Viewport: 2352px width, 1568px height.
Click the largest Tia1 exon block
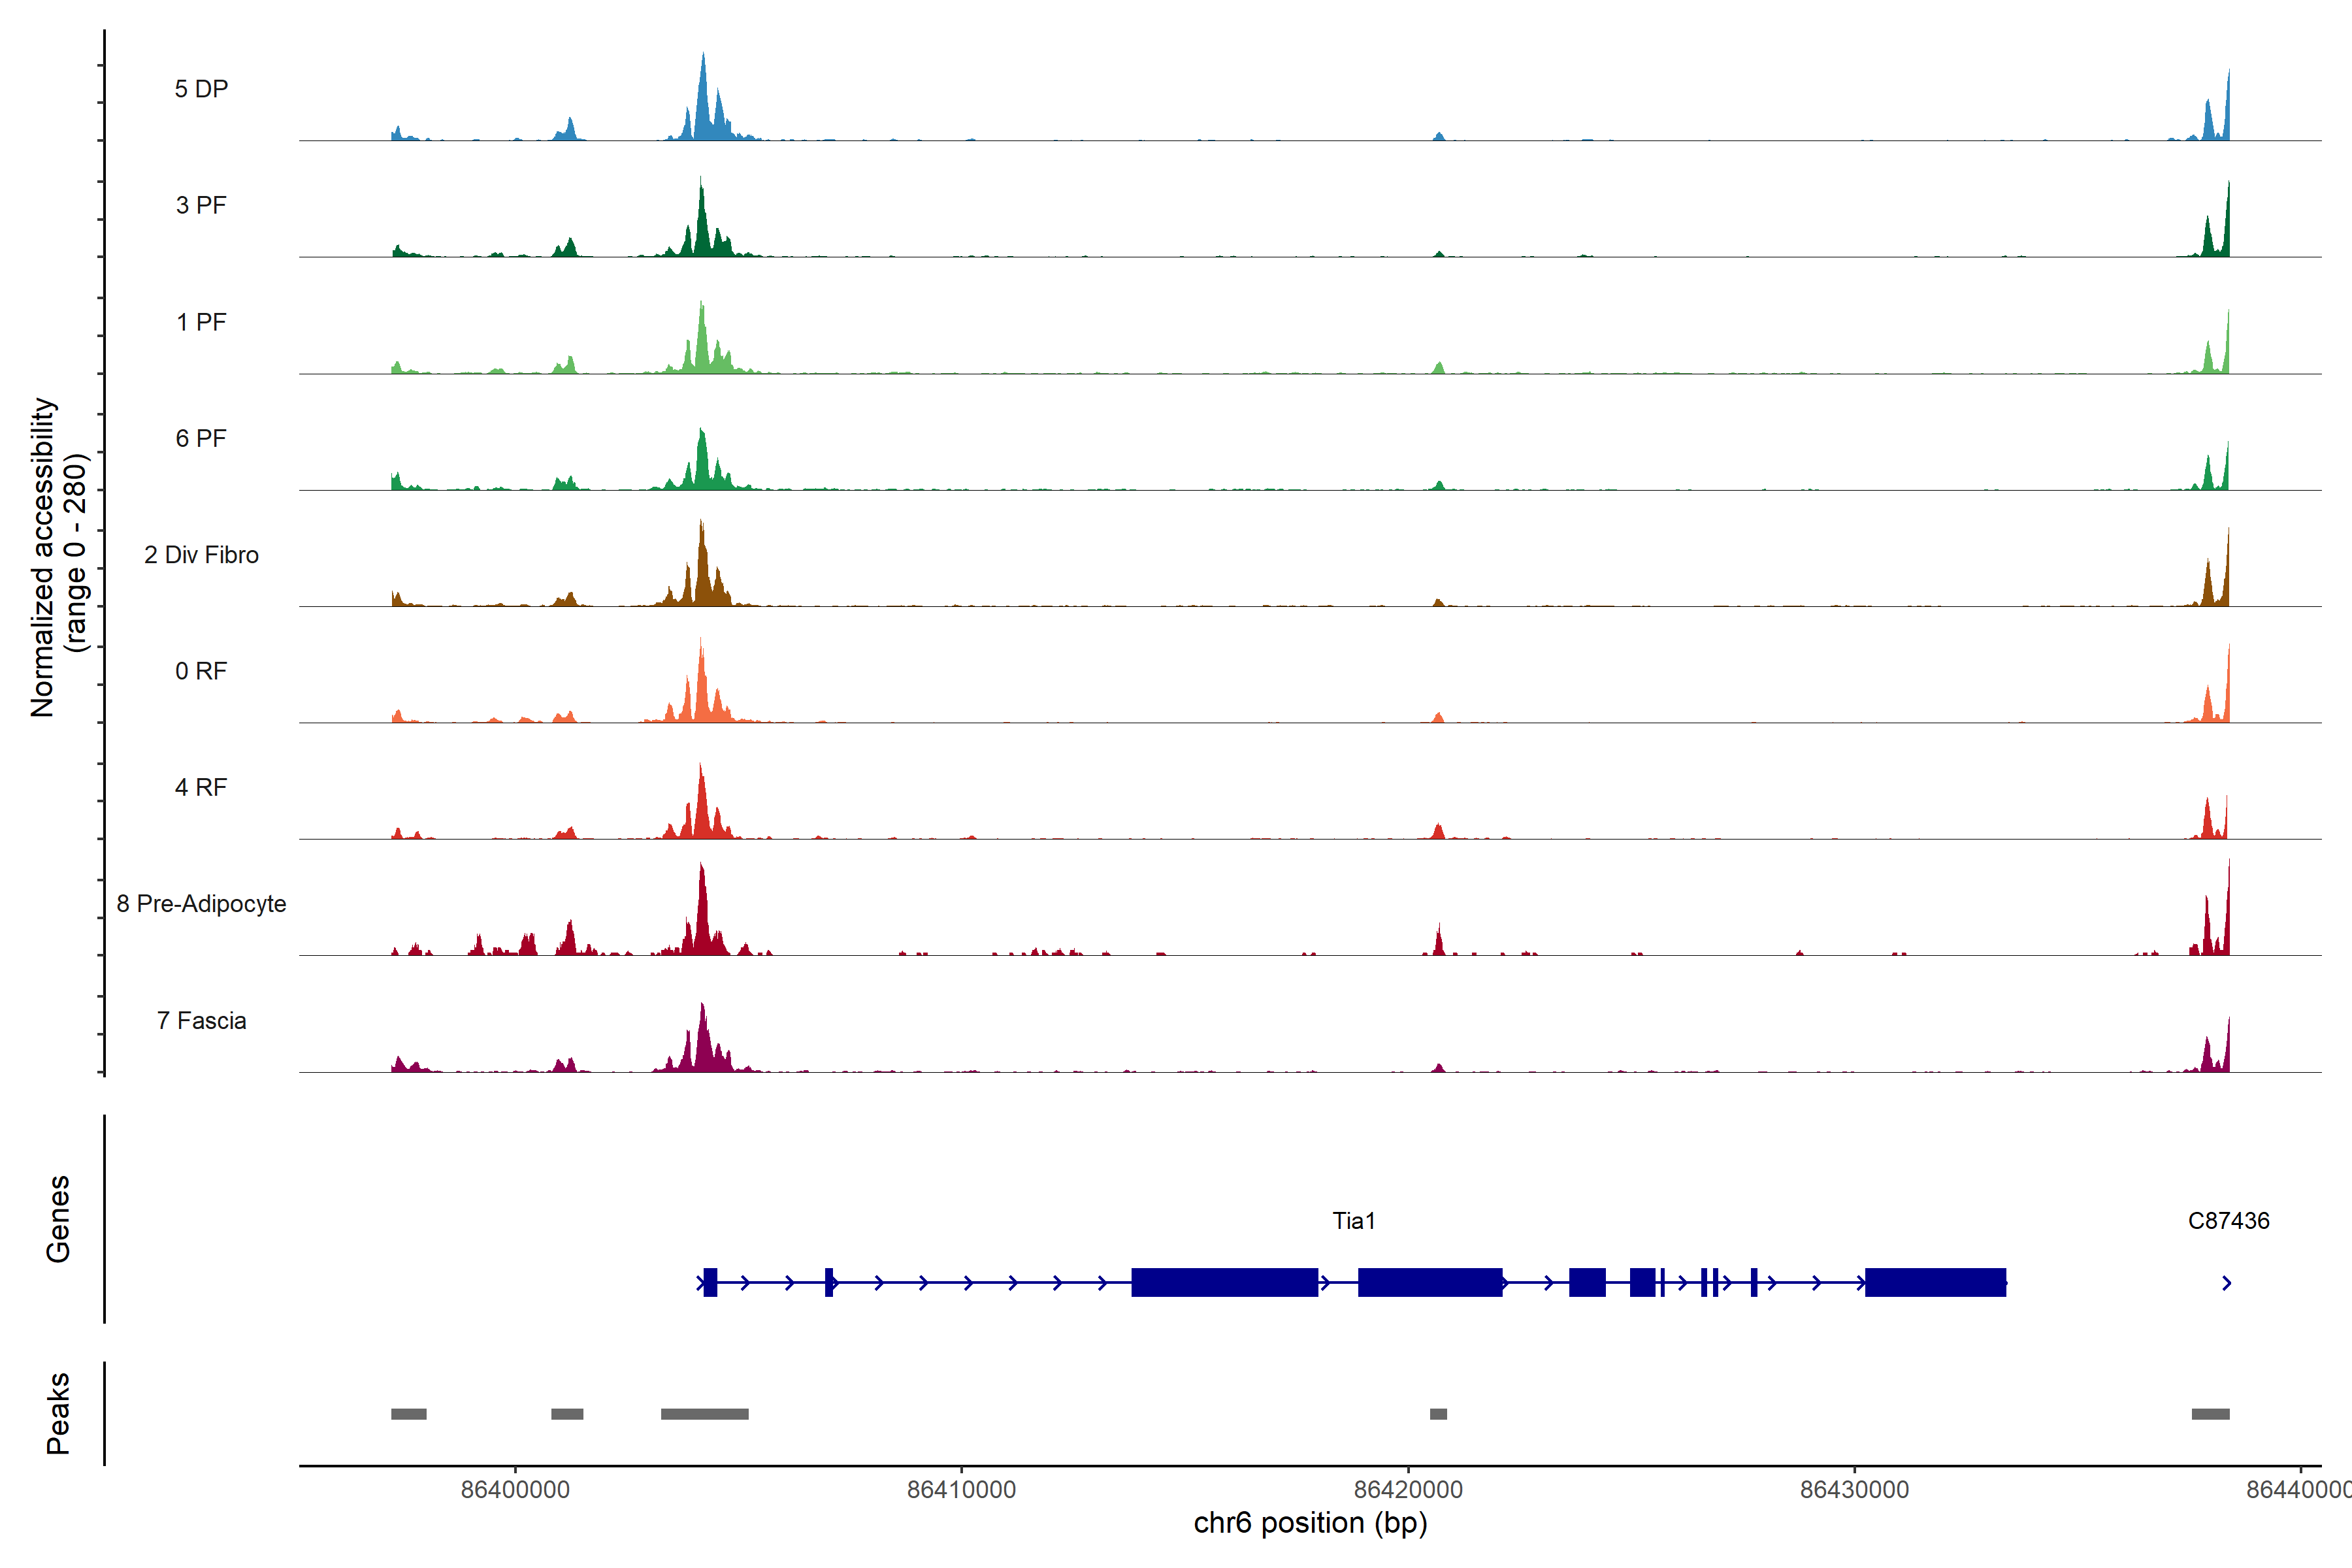[1224, 1282]
